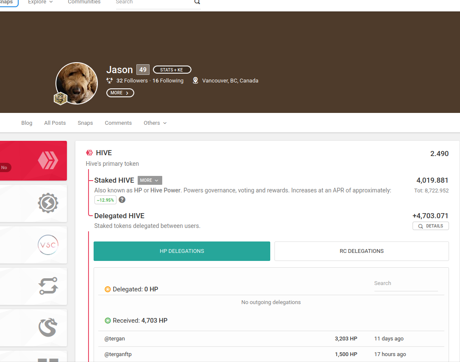This screenshot has height=362, width=460.
Task: Open the @tergan delegator profile
Action: pos(114,339)
